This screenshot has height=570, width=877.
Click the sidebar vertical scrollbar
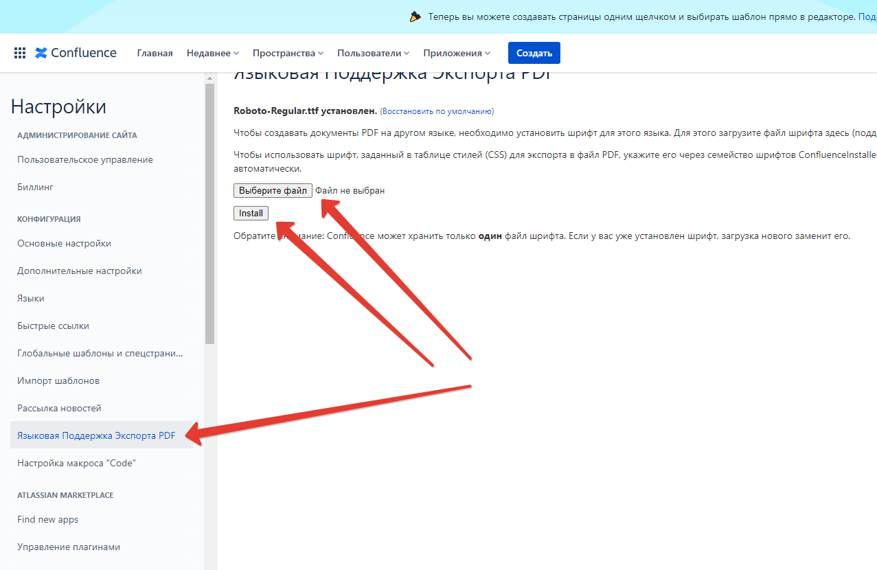click(209, 213)
